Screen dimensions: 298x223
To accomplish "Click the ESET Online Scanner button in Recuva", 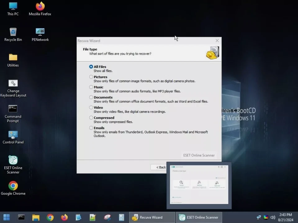I will pos(199,155).
